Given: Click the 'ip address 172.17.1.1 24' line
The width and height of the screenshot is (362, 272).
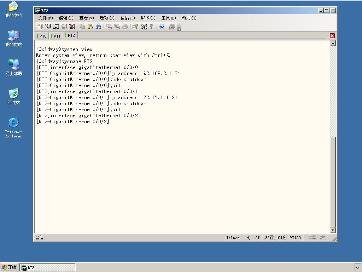Looking at the screenshot, I should [107, 97].
